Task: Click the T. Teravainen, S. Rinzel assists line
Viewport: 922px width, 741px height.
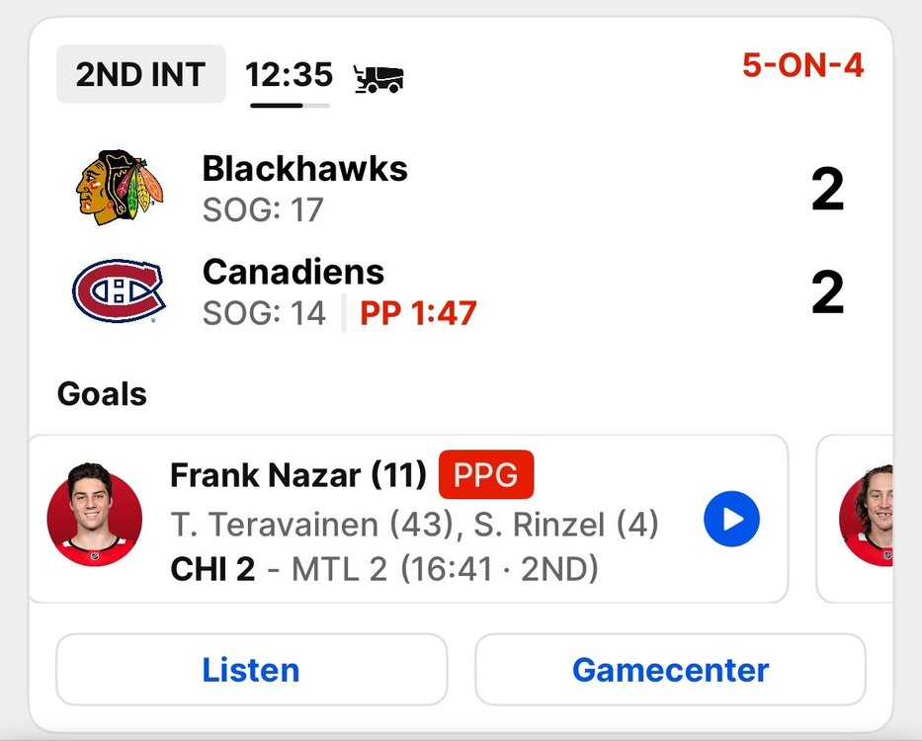Action: click(414, 524)
